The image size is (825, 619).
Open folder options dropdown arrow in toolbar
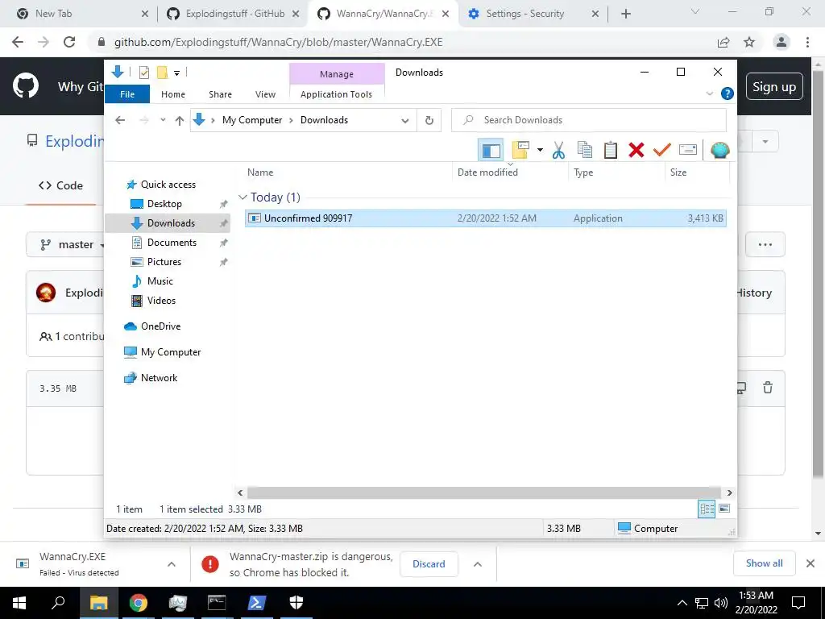(x=540, y=151)
